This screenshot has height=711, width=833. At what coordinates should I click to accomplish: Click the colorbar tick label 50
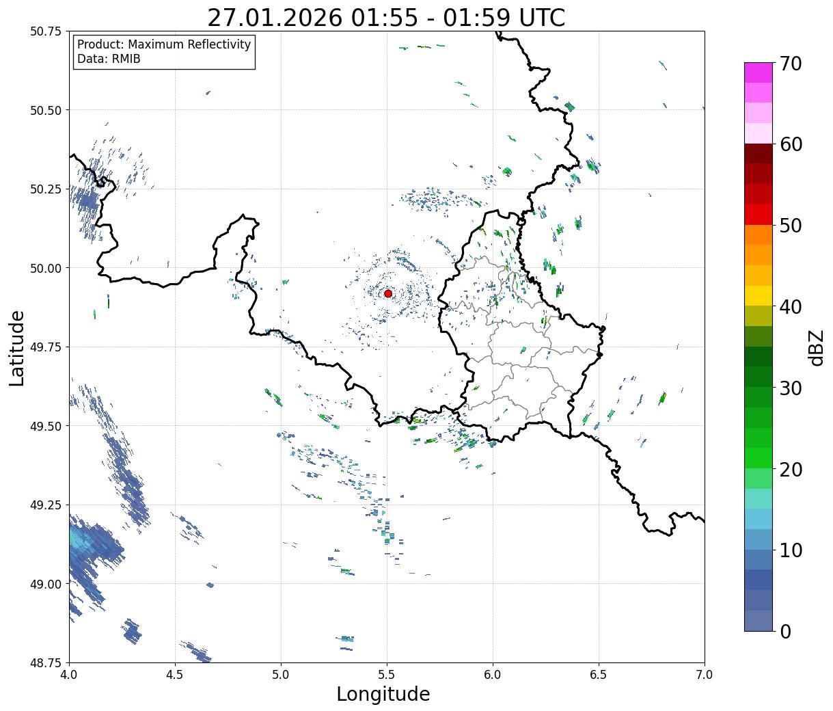pyautogui.click(x=790, y=226)
